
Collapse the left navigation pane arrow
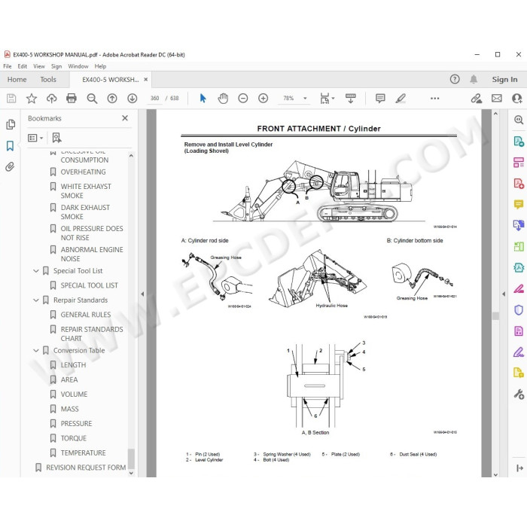142,294
